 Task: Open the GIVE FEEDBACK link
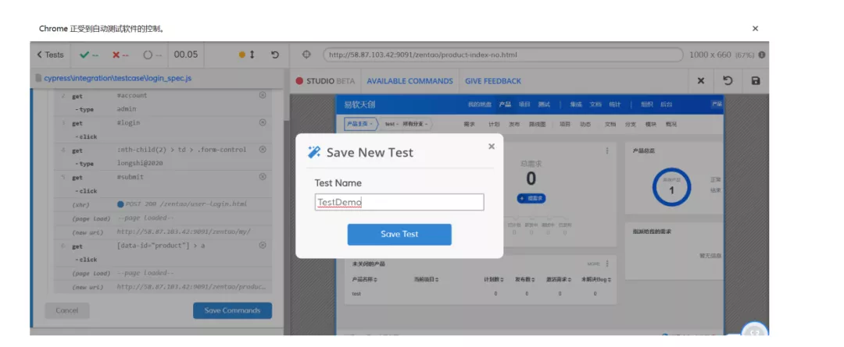point(493,81)
